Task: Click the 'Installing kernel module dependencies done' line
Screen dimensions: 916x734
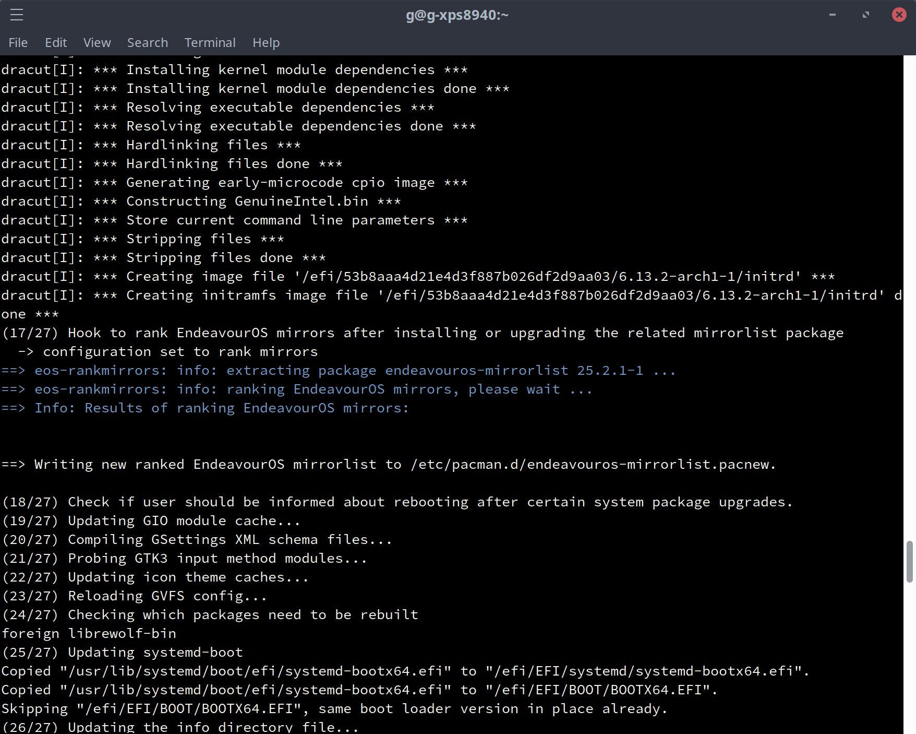Action: (x=255, y=89)
